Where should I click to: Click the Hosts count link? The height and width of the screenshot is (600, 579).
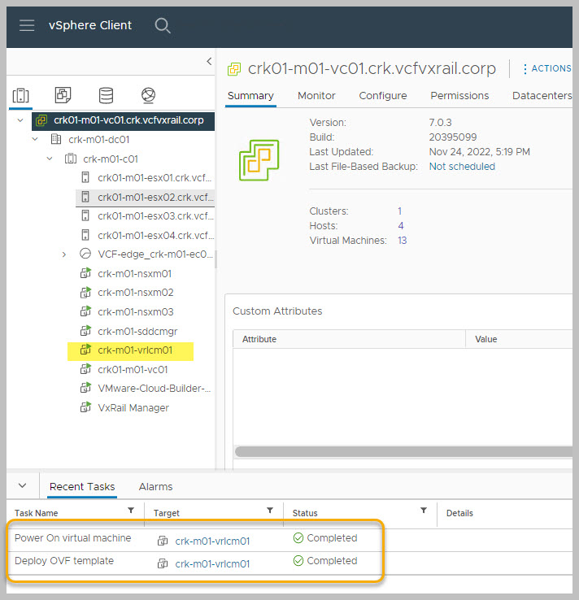click(x=401, y=226)
